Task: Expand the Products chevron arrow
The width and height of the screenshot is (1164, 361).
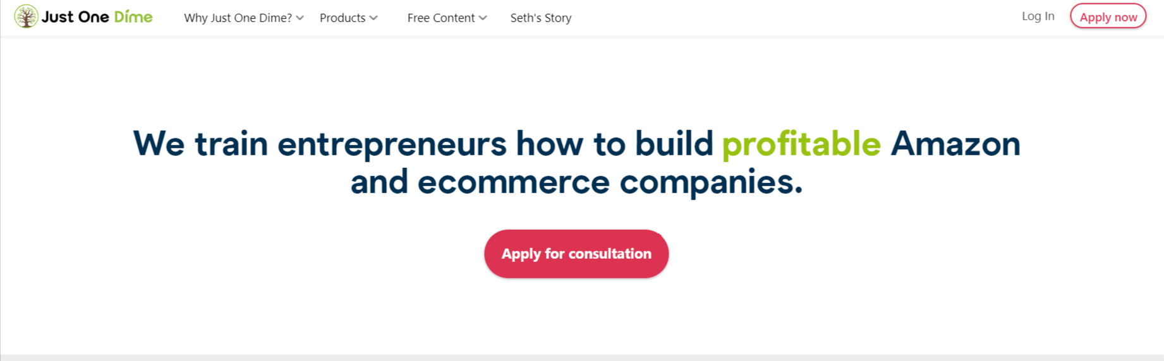Action: pyautogui.click(x=374, y=18)
